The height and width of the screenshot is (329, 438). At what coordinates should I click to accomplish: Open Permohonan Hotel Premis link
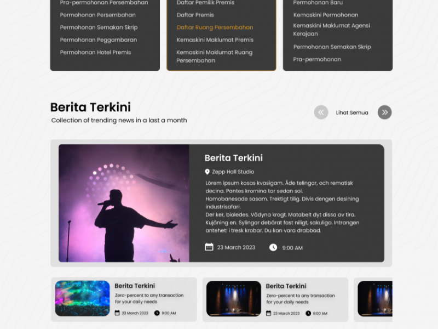pyautogui.click(x=95, y=52)
